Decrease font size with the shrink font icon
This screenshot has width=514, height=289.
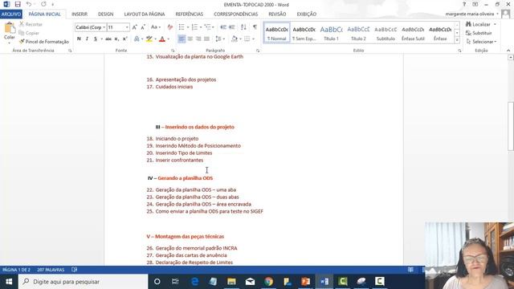143,27
